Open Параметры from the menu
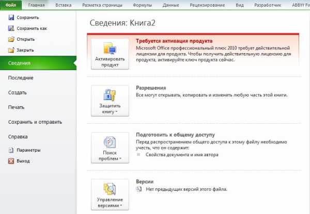 [28, 150]
